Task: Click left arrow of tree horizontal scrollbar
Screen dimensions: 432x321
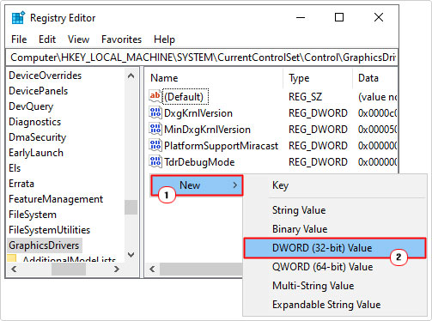Action: (x=14, y=269)
